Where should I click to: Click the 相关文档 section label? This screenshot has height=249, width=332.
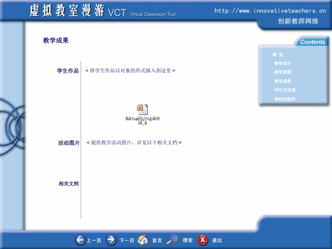(68, 184)
